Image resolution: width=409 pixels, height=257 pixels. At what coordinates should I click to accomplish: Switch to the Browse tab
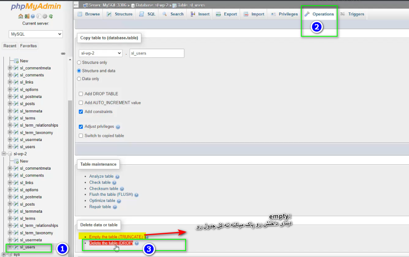pyautogui.click(x=89, y=14)
